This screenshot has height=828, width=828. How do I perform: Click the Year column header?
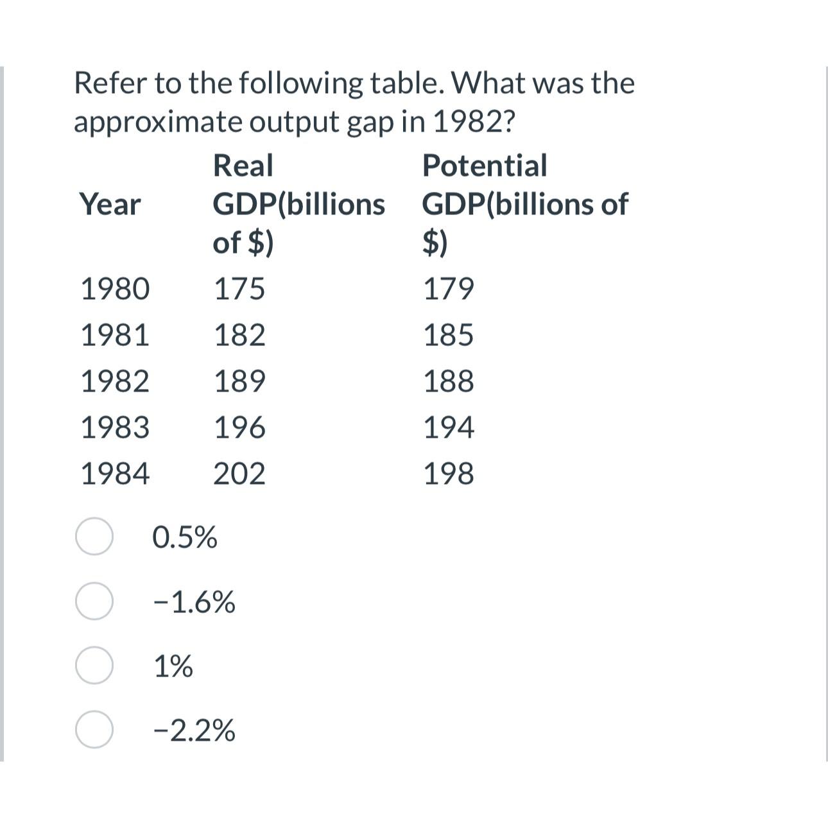(110, 205)
